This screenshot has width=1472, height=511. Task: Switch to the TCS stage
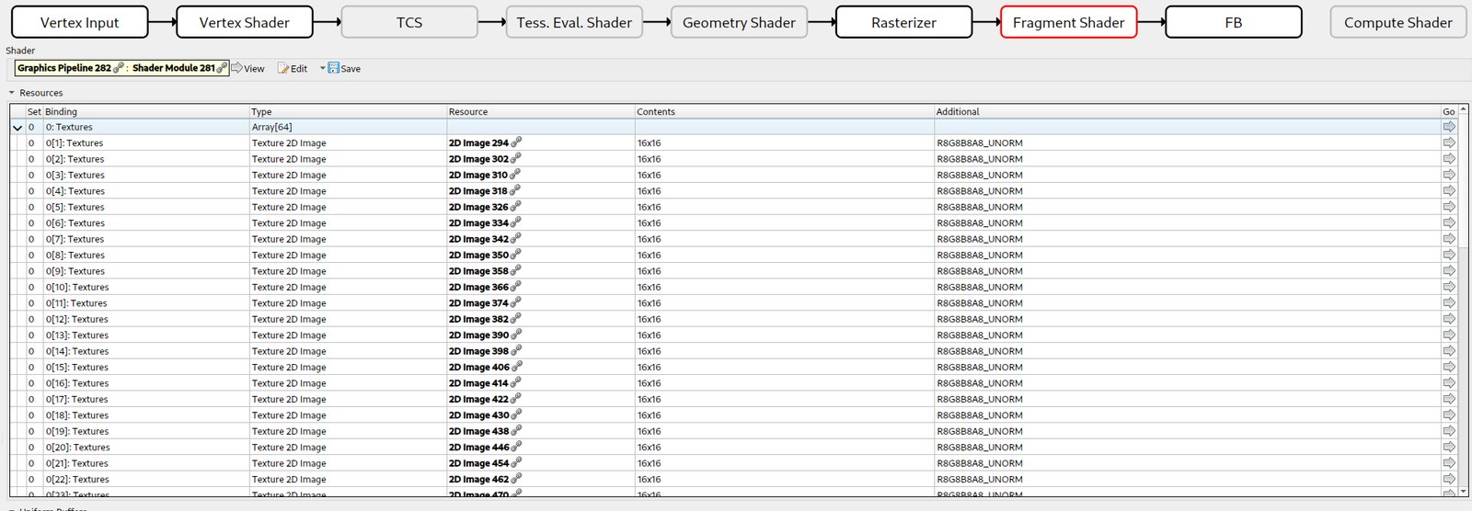tap(409, 22)
